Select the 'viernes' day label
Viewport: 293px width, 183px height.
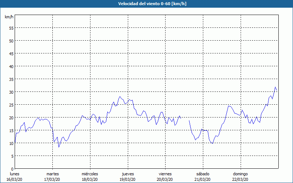coord(165,174)
